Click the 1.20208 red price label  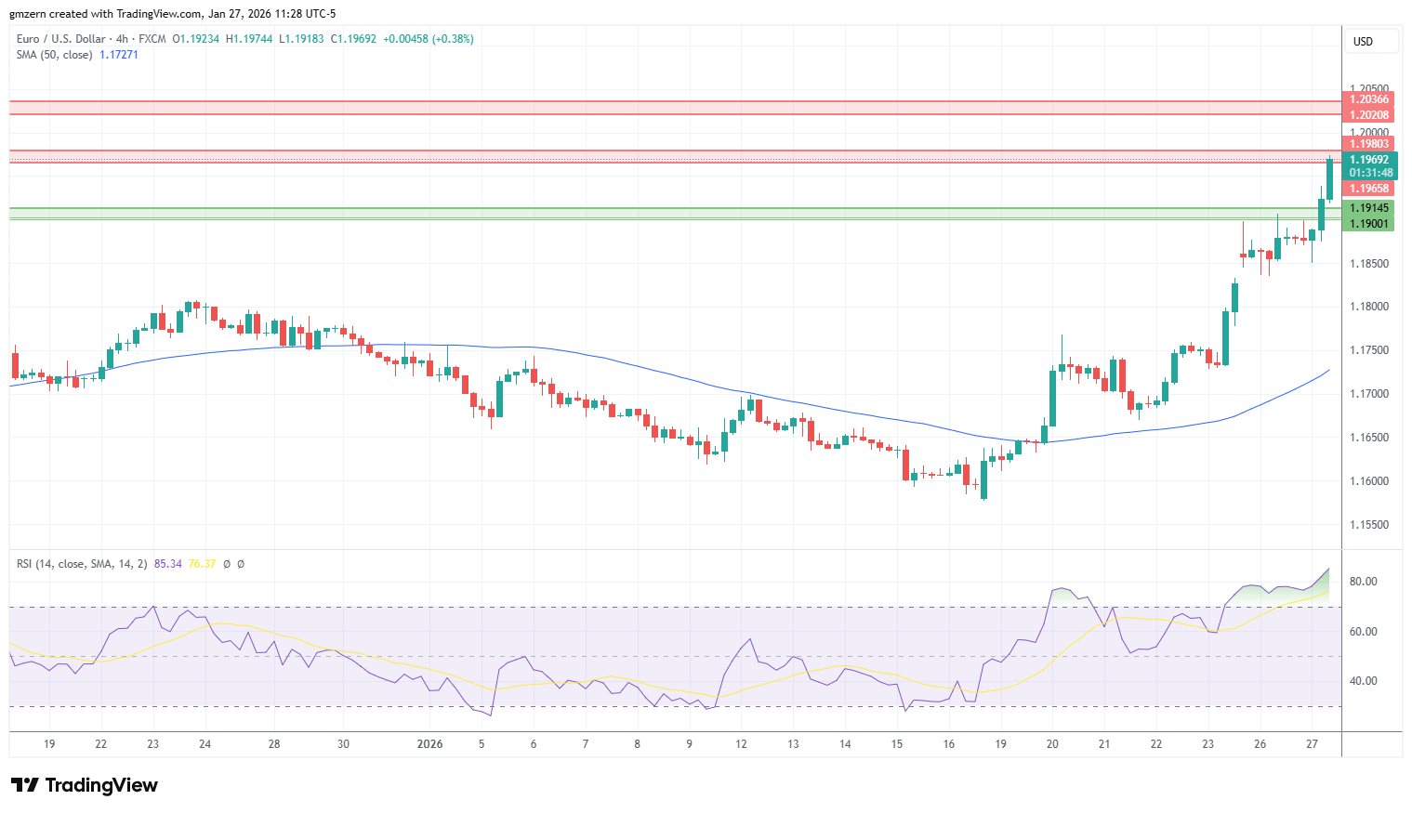1369,115
